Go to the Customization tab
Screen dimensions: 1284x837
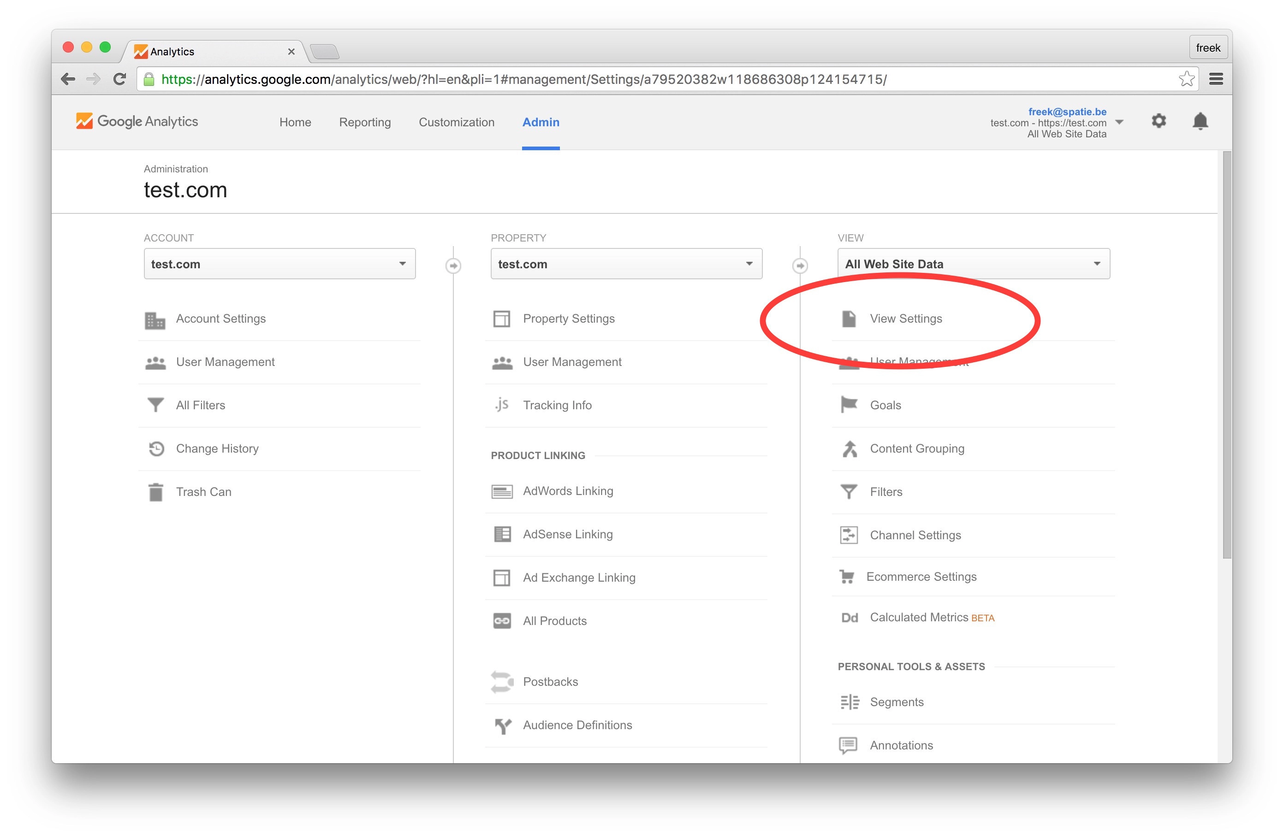pyautogui.click(x=457, y=122)
